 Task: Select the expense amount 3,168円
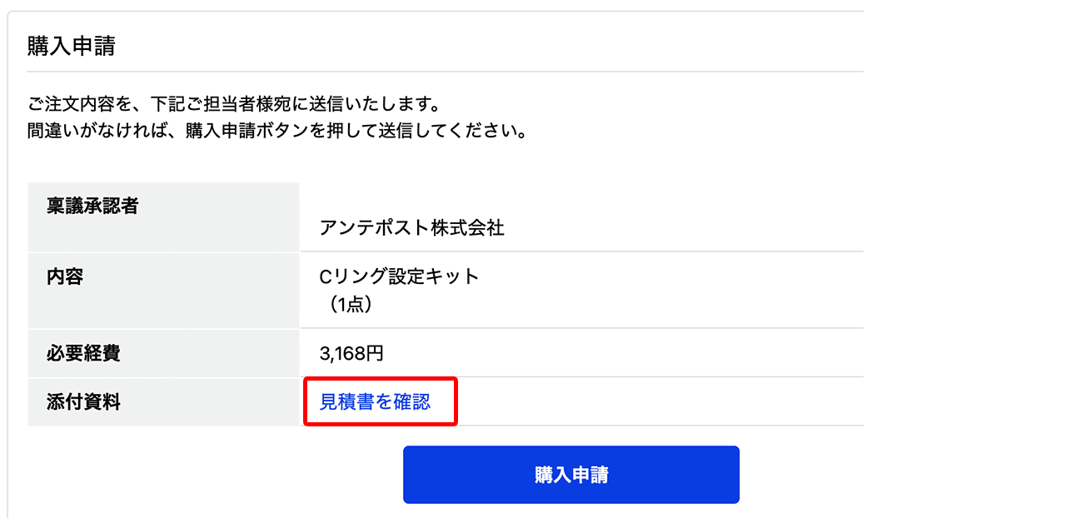point(350,352)
